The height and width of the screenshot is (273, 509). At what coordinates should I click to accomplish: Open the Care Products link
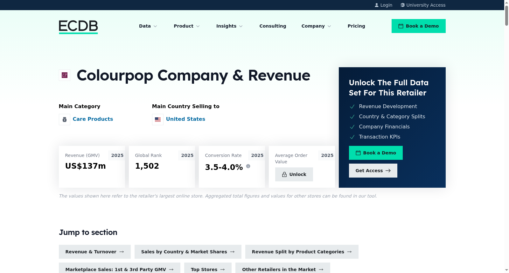pyautogui.click(x=93, y=119)
